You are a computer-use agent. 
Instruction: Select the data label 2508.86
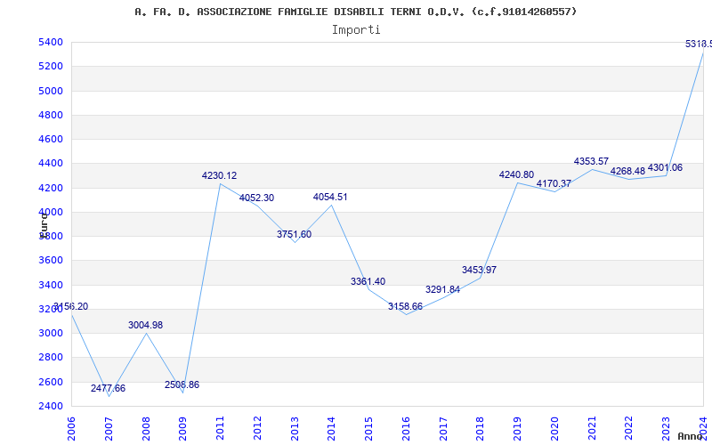182,384
